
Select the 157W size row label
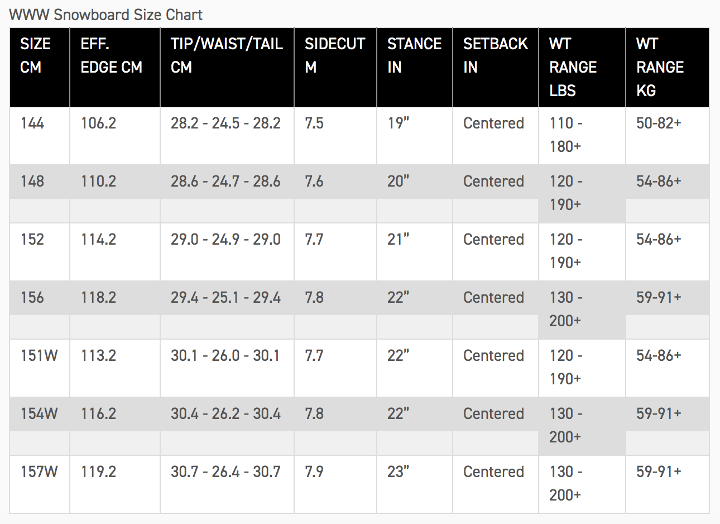click(39, 472)
